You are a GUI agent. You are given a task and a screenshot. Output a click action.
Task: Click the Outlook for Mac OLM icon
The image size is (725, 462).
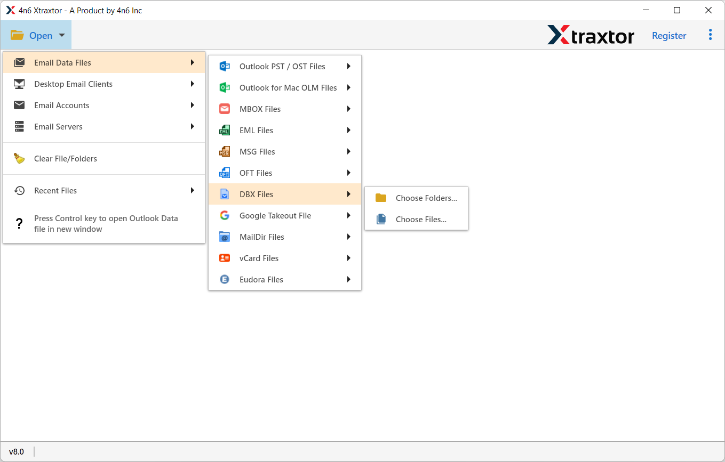point(225,87)
